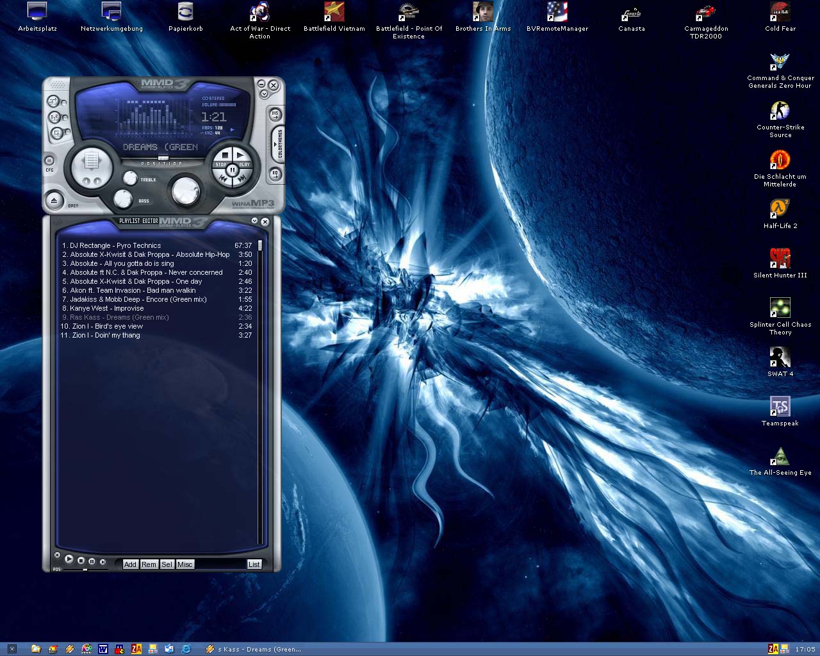Toggle the time-display mode button with the 3,2 icon
820x656 pixels.
[x=54, y=117]
